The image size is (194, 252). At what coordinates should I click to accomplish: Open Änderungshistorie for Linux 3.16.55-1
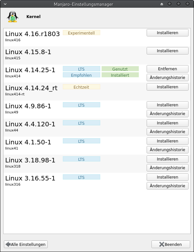[167, 186]
